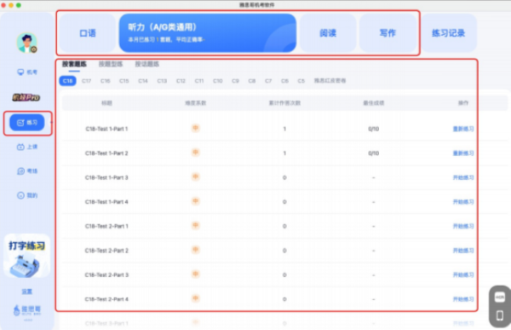The height and width of the screenshot is (330, 511).
Task: Click 重新练习 for C18-Test 1-Part 1
Action: click(x=463, y=129)
